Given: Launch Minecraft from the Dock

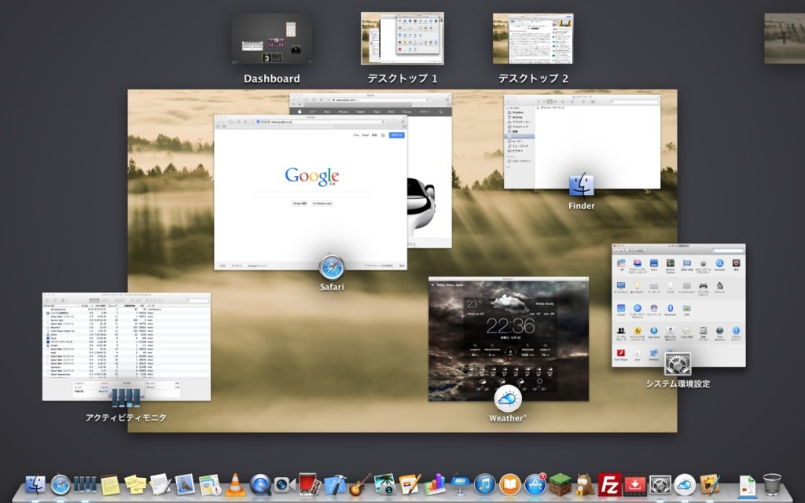Looking at the screenshot, I should click(560, 486).
